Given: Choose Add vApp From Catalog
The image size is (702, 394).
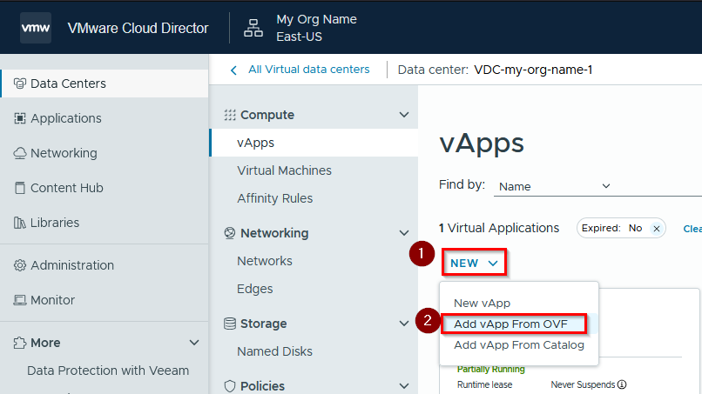Looking at the screenshot, I should click(519, 345).
